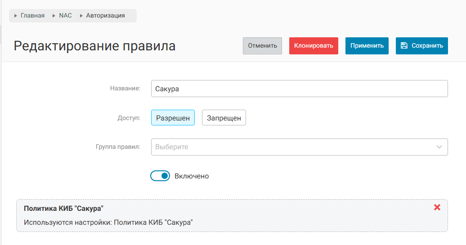
Task: Select Запрещен access option
Action: point(224,118)
